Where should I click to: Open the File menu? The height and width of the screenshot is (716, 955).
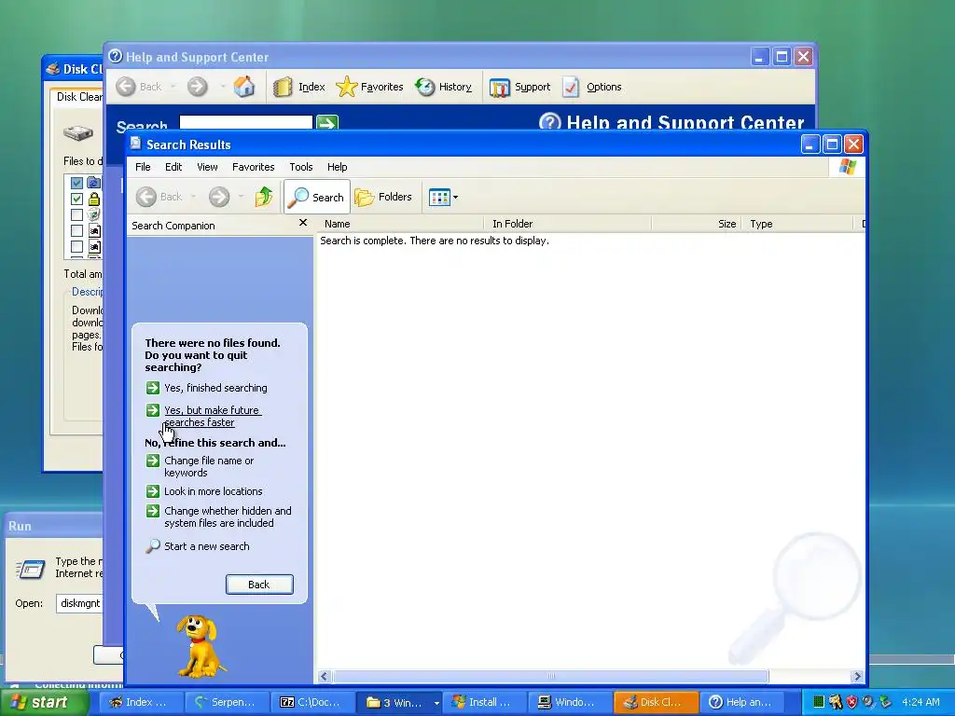tap(143, 167)
